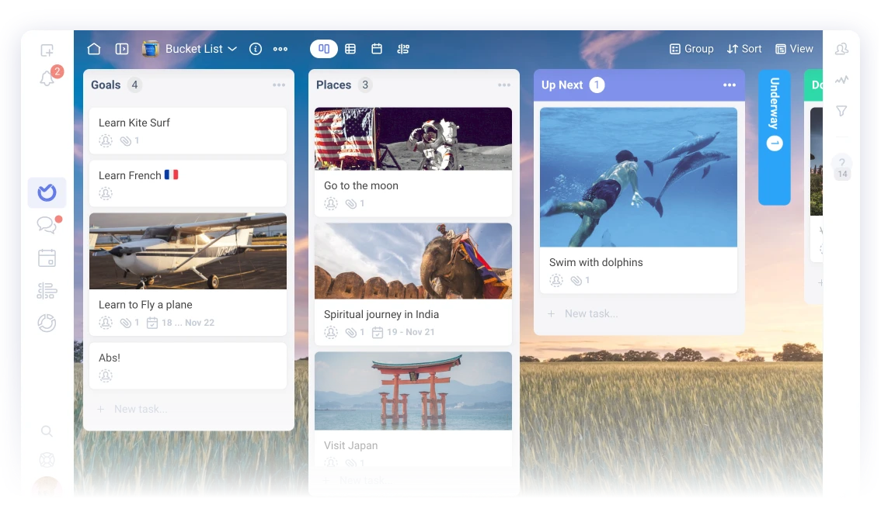This screenshot has width=881, height=512.
Task: Open the calendar icon in left sidebar
Action: (x=47, y=258)
